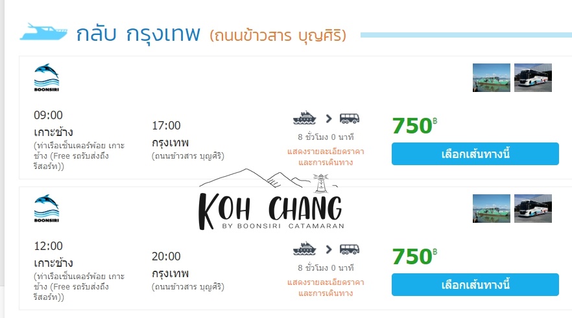Open the bus photo thumbnail for the 12:00 trip
Viewport: 572px width, 318px height.
533,208
